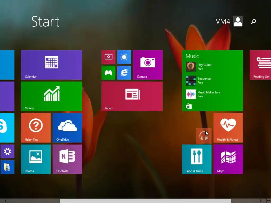
Task: Click the Store icon in Music tile
Action: [x=189, y=106]
